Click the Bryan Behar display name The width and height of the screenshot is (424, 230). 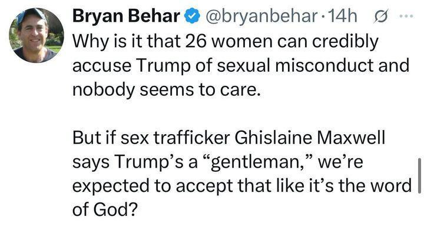126,16
